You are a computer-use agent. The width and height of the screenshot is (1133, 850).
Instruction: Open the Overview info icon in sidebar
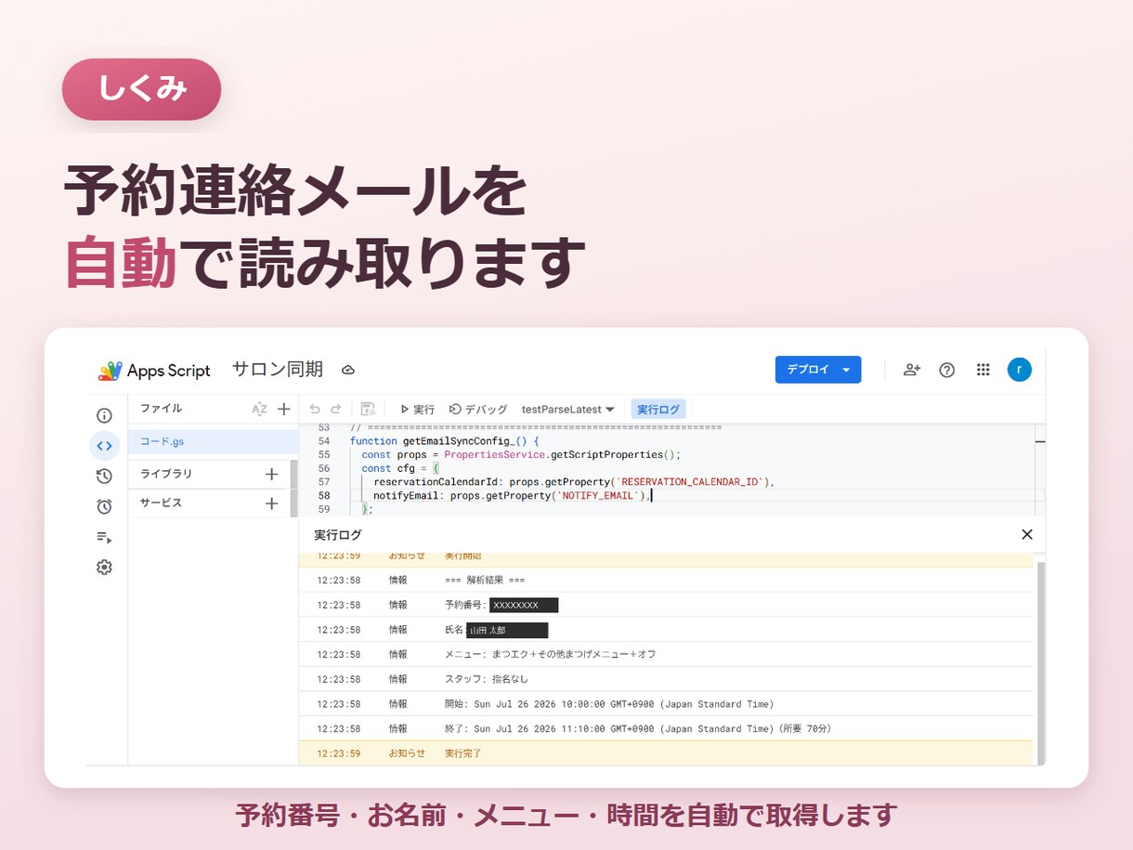click(x=104, y=415)
